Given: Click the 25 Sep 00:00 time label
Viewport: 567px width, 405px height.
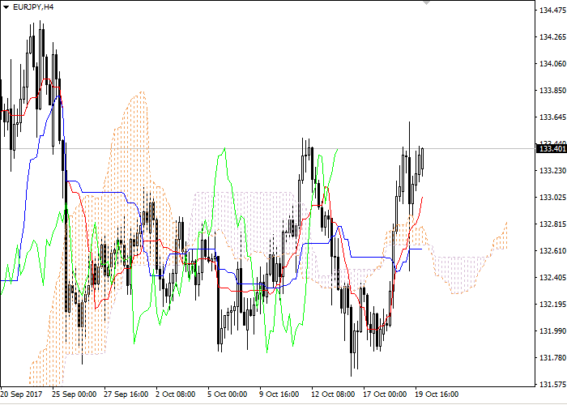Looking at the screenshot, I should pos(75,394).
